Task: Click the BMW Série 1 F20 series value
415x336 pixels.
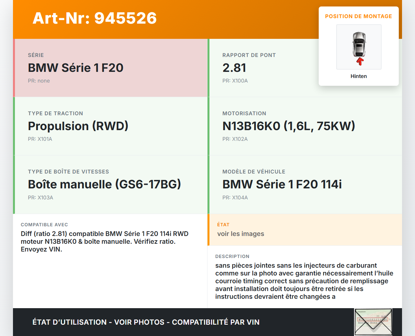Action: tap(76, 68)
